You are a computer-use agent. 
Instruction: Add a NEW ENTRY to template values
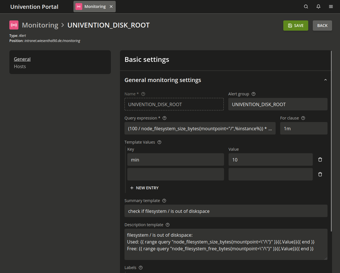[x=144, y=188]
